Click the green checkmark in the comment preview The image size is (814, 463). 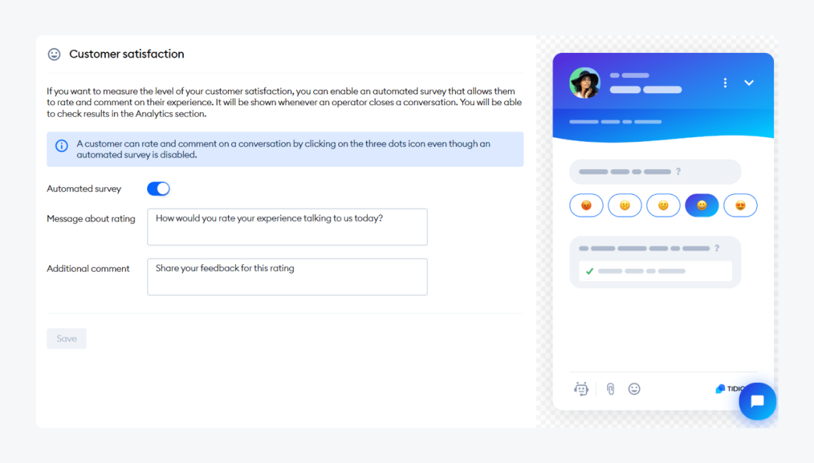589,271
